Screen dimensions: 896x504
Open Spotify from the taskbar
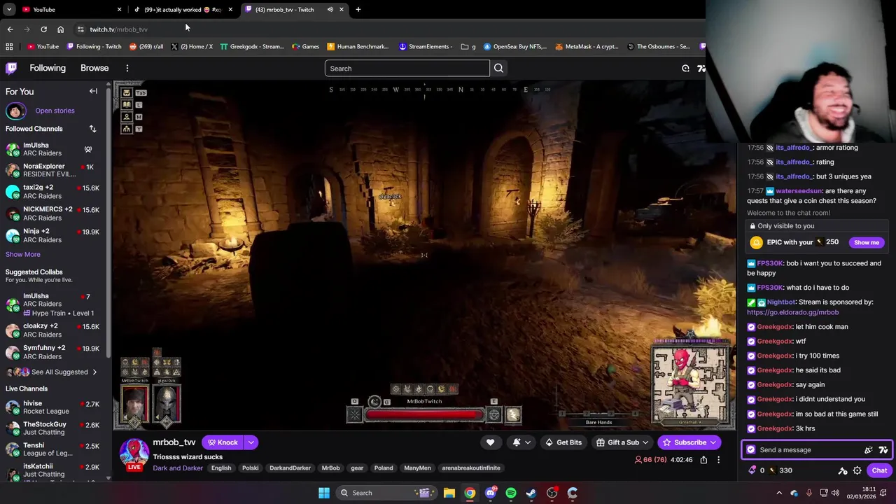coord(511,493)
